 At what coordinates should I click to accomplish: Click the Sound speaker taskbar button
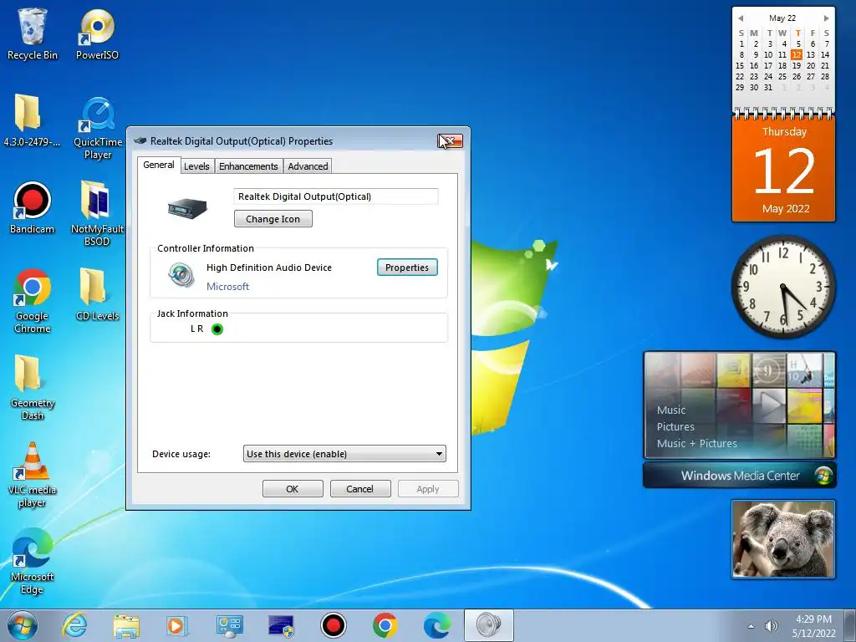tap(488, 625)
